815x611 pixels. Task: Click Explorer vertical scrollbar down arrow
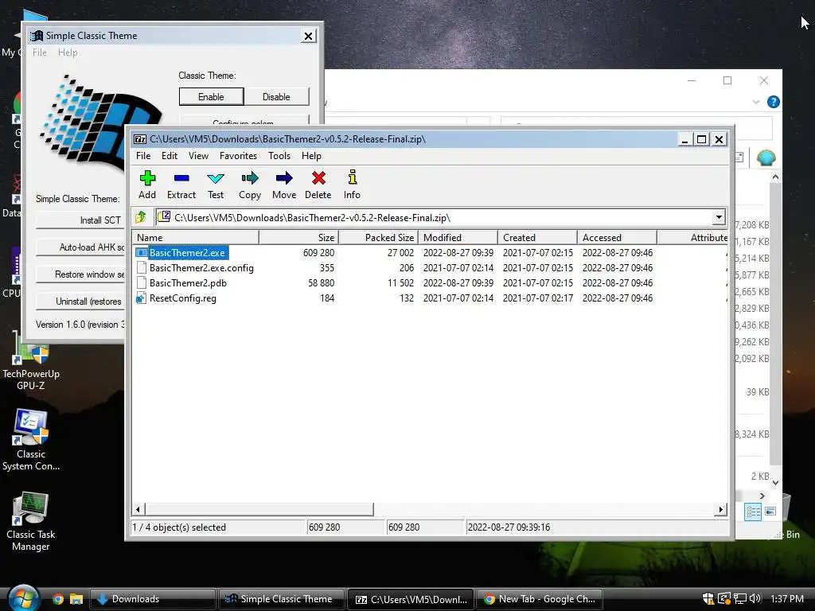(x=775, y=483)
